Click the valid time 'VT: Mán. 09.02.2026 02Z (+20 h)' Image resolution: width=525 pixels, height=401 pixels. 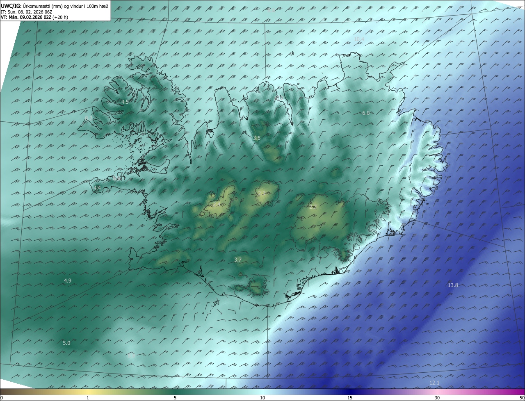tap(34, 17)
